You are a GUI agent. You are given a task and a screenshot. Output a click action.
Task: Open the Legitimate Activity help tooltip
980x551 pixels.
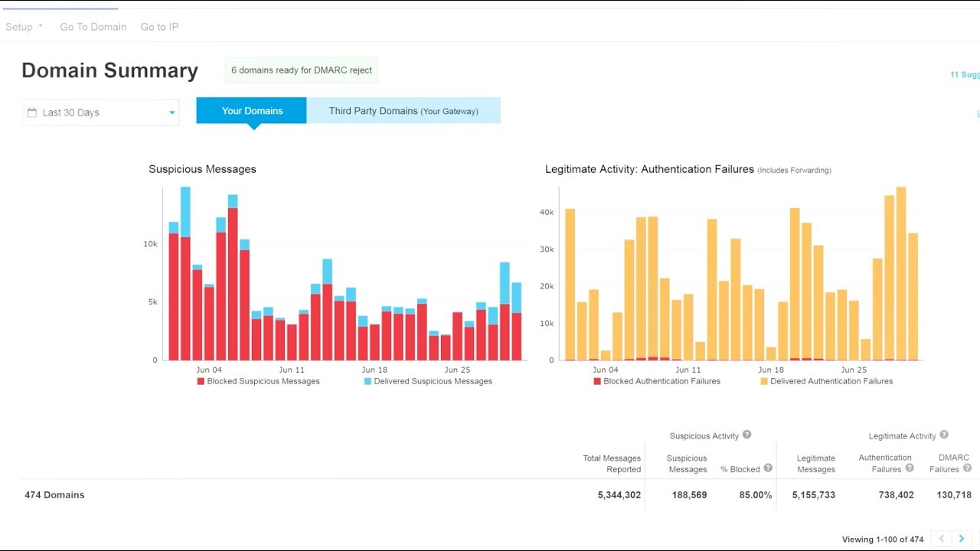[x=943, y=435]
